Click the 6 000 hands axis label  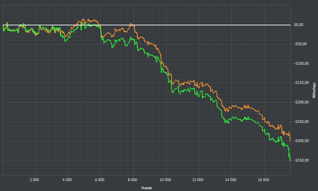99,180
